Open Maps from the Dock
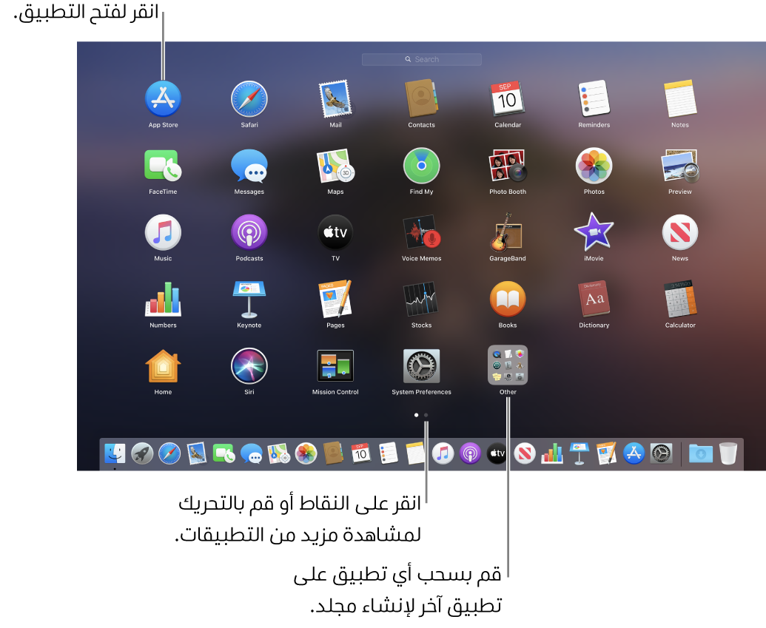Viewport: 766px width, 628px height. pos(279,453)
